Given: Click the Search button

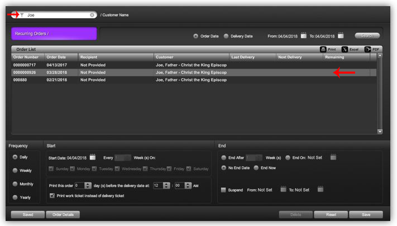Looking at the screenshot, I should [367, 36].
